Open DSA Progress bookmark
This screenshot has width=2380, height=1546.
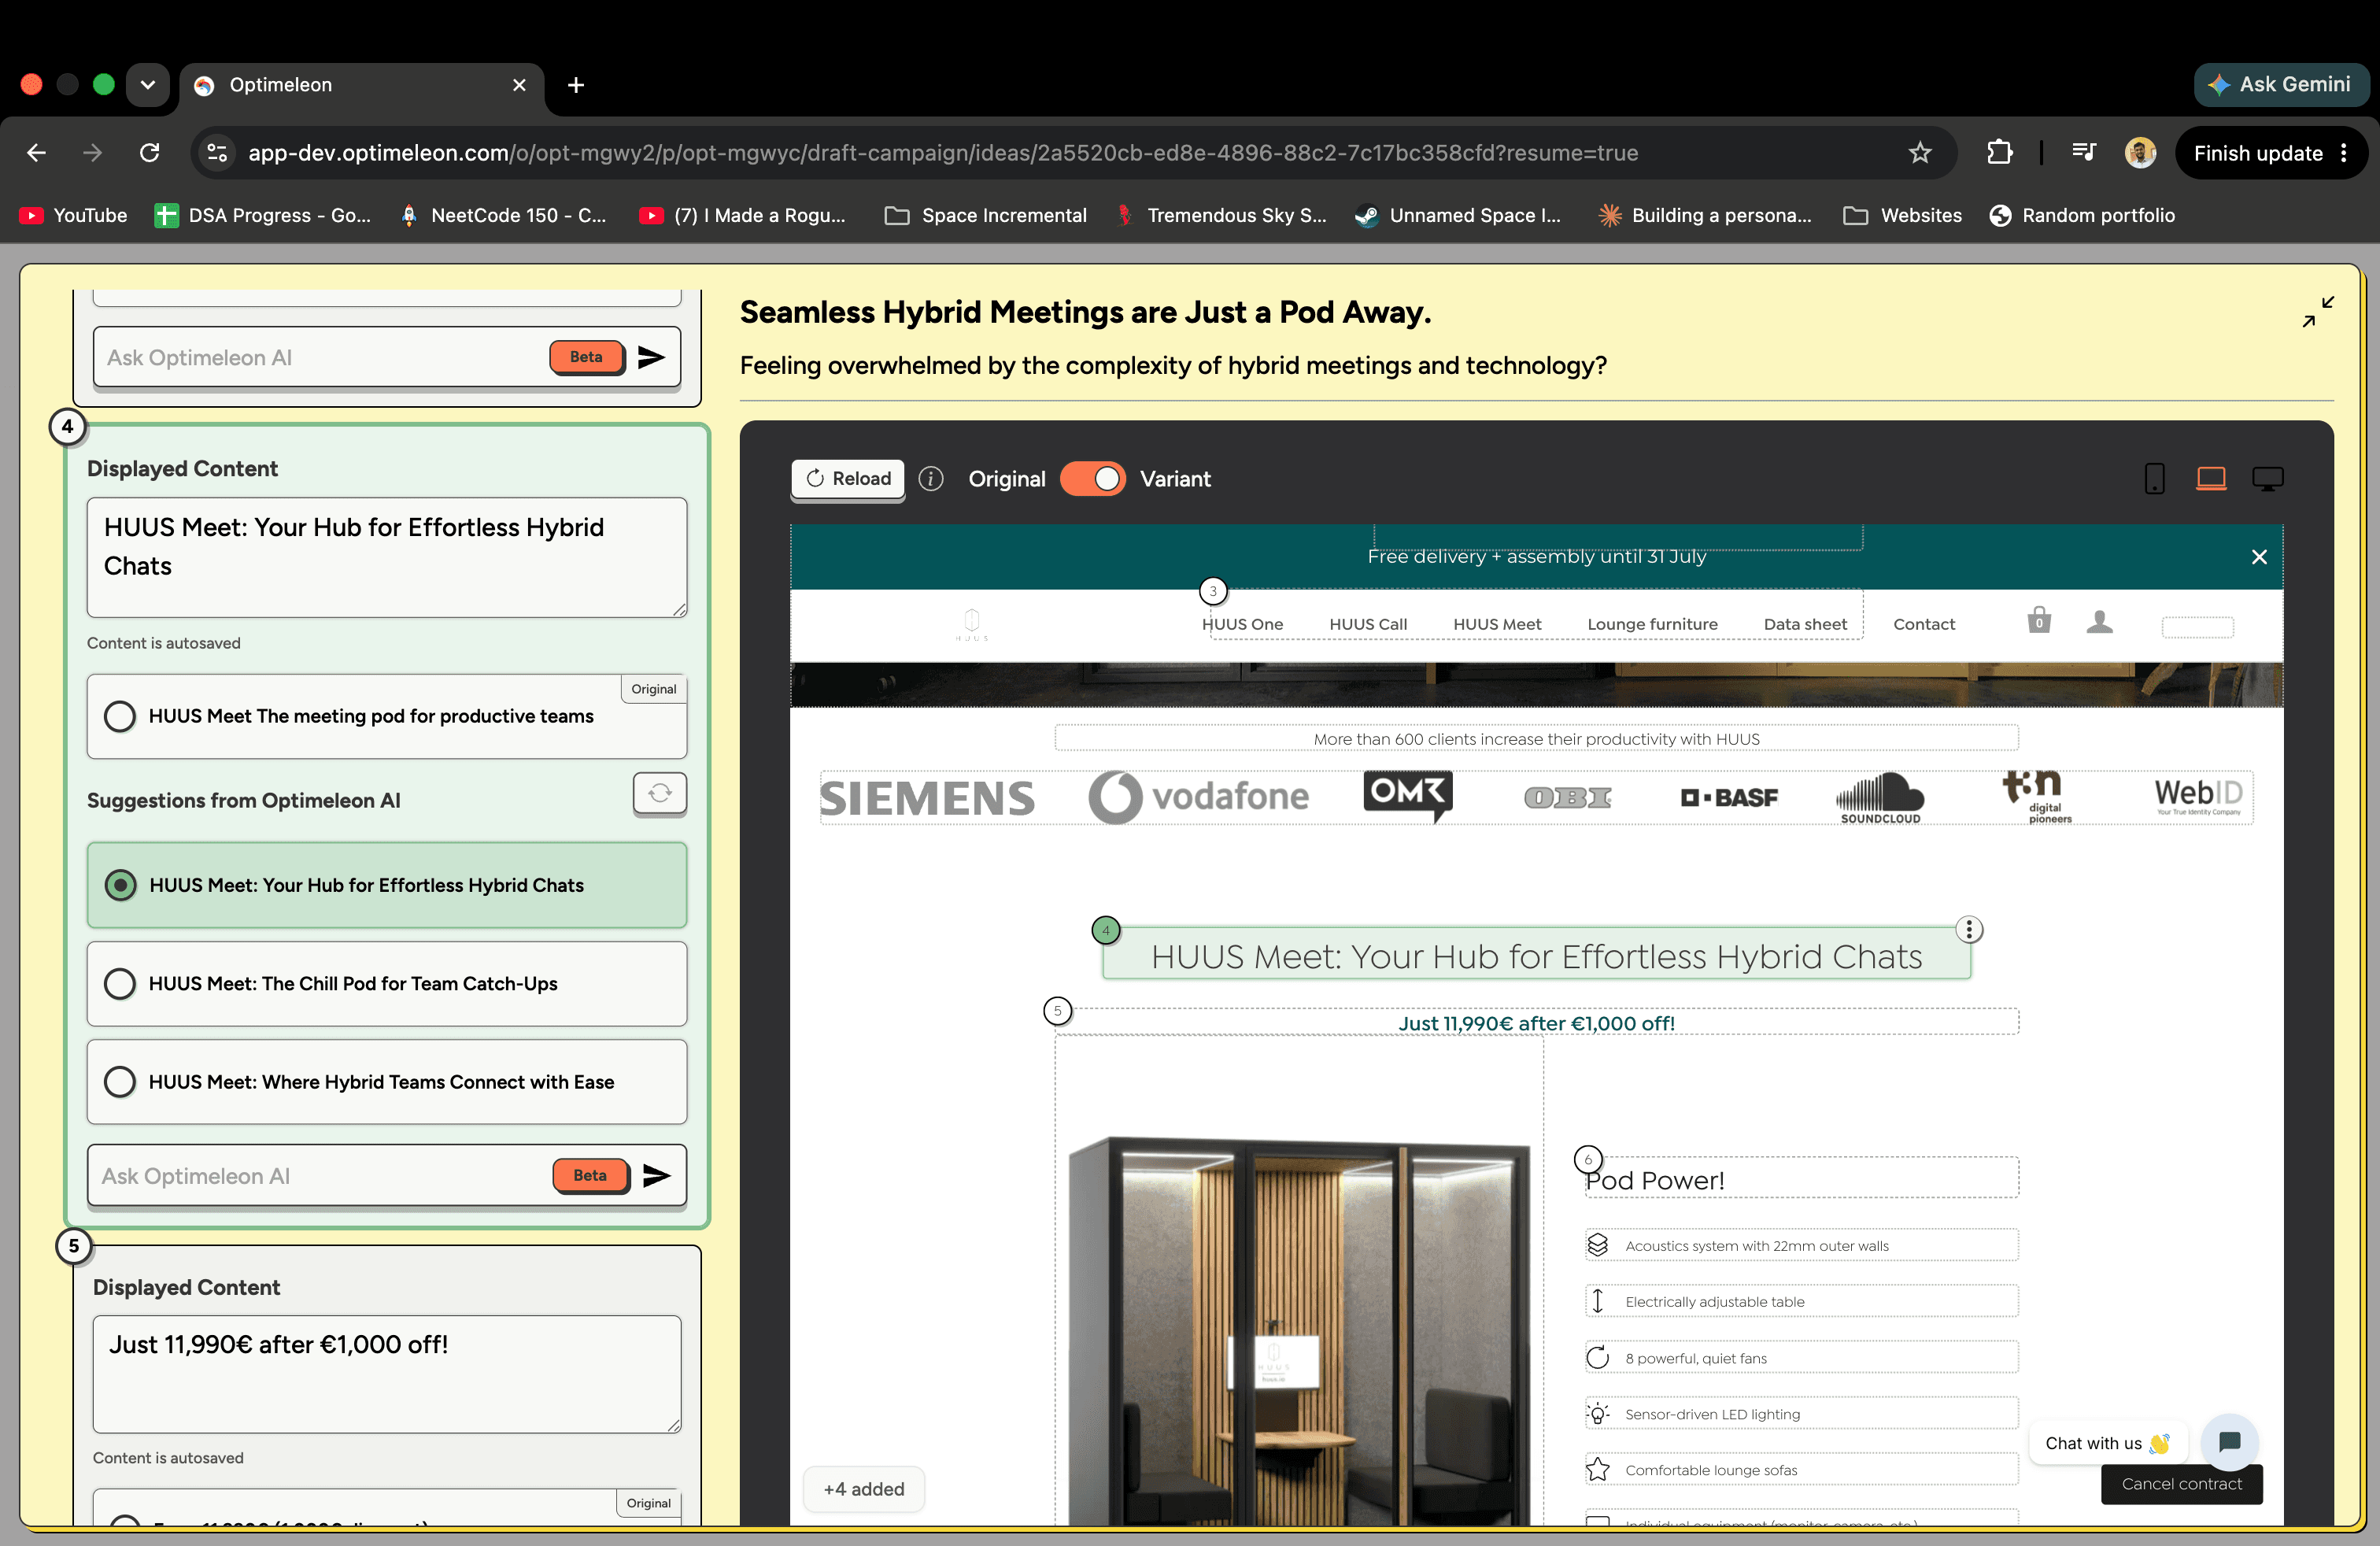(x=262, y=215)
